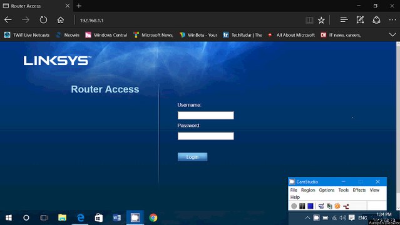
Task: Open CamStudio Effects menu
Action: [359, 190]
